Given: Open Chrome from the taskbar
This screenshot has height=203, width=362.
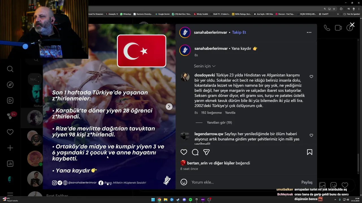Looking at the screenshot, I should tap(159, 200).
